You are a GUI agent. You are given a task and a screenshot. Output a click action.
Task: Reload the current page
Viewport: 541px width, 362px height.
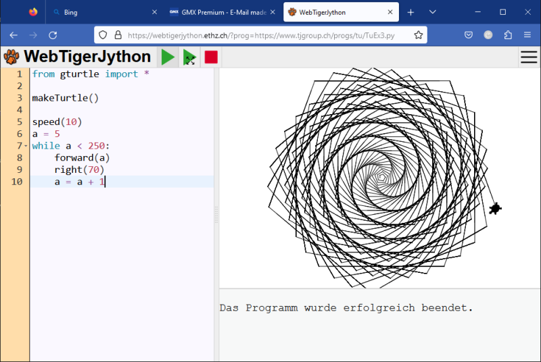(53, 35)
